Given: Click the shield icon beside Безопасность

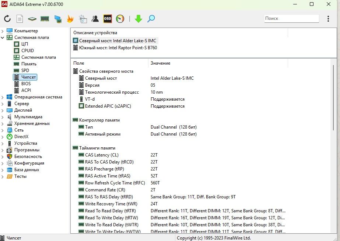Looking at the screenshot, I should tap(10, 157).
